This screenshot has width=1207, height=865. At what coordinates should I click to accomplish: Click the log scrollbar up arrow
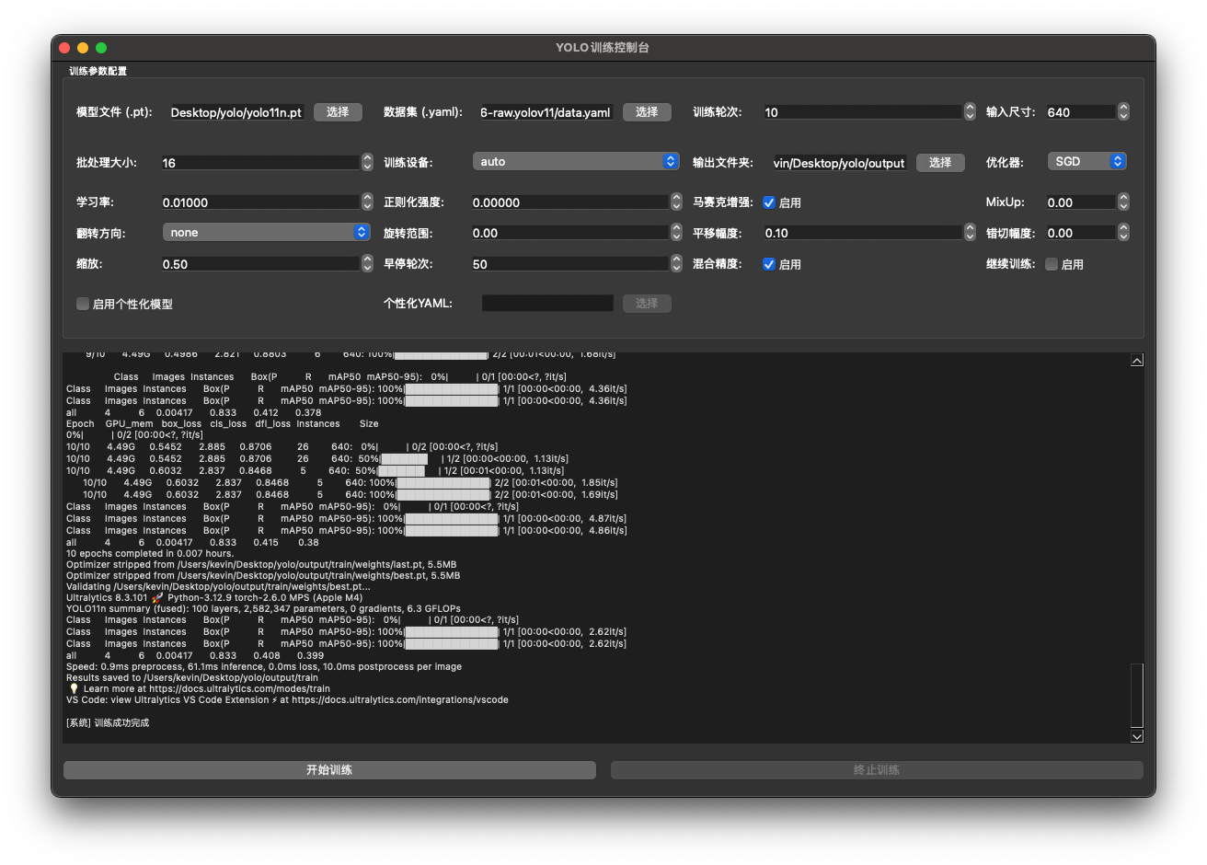1137,361
